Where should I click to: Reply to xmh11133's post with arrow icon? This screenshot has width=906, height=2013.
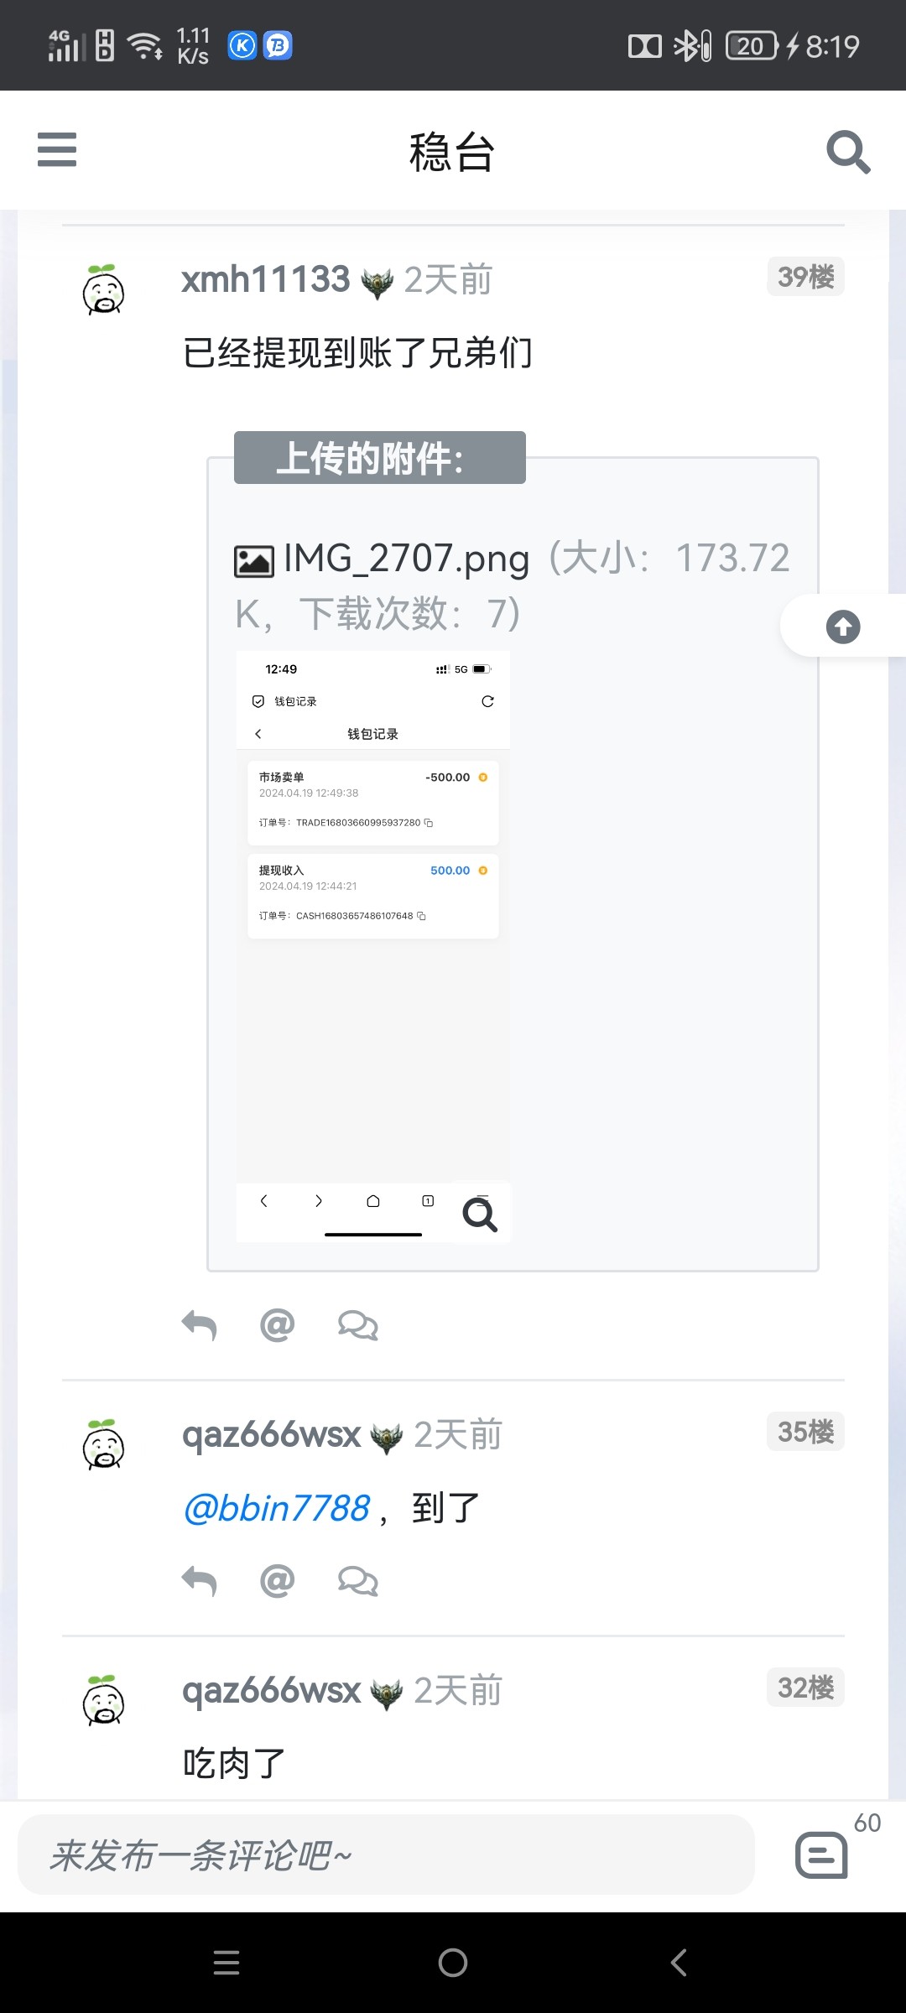click(x=200, y=1325)
